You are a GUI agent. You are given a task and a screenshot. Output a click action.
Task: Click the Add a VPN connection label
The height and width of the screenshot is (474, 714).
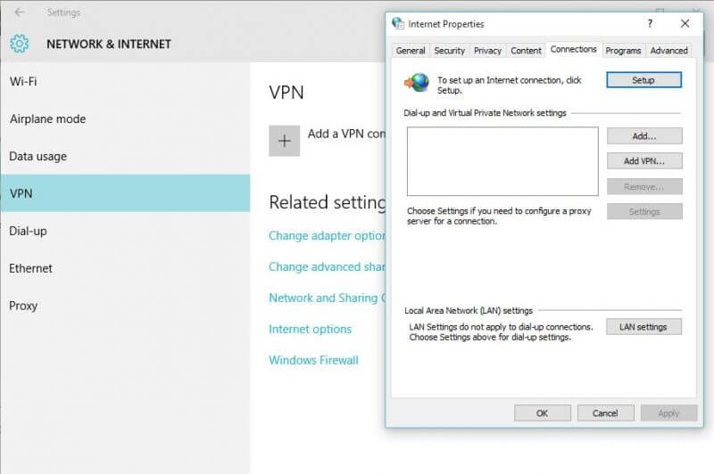346,134
